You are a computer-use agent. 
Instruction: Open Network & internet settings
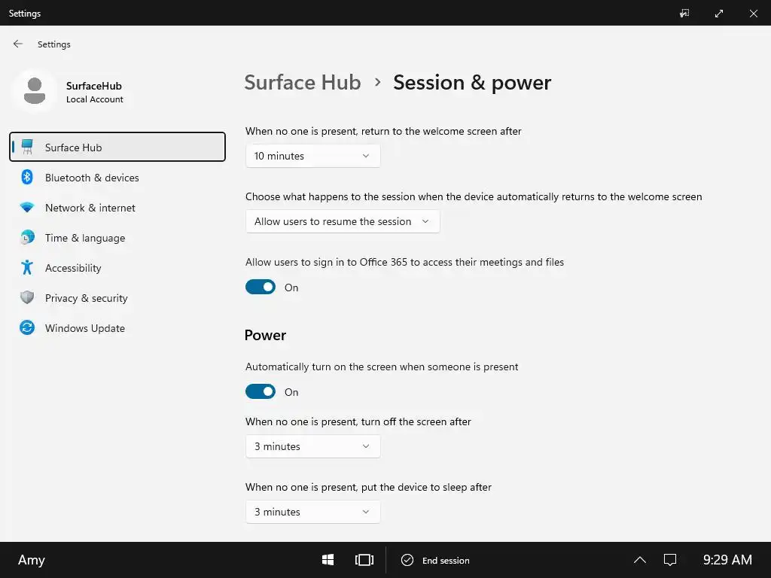click(x=117, y=208)
